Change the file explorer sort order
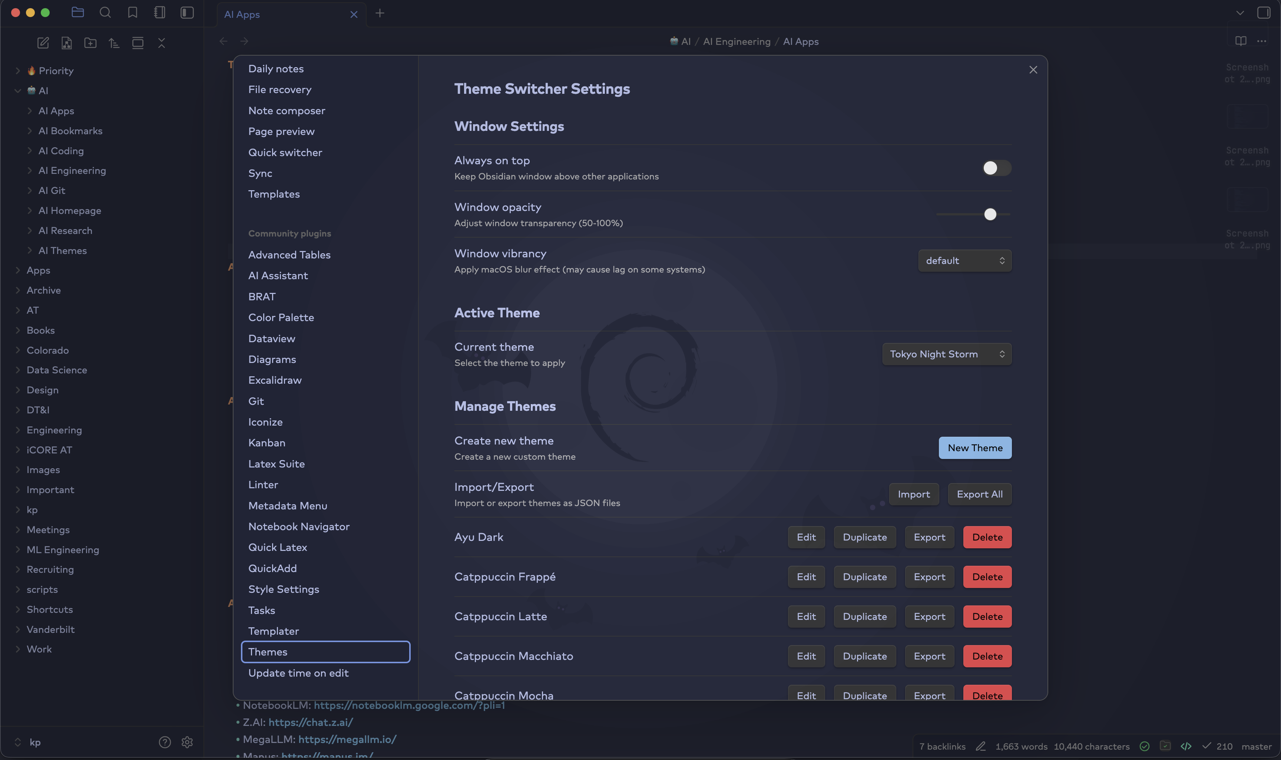This screenshot has width=1281, height=760. click(x=114, y=43)
